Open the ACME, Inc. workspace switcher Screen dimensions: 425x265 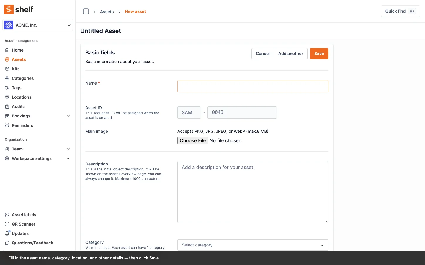37,25
